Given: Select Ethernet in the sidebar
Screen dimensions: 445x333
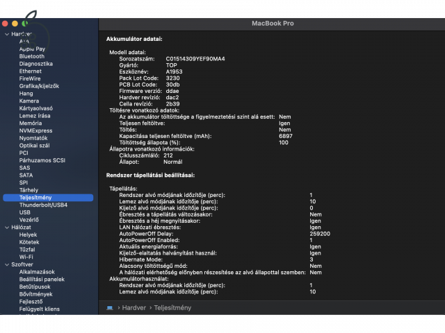Looking at the screenshot, I should coord(31,71).
